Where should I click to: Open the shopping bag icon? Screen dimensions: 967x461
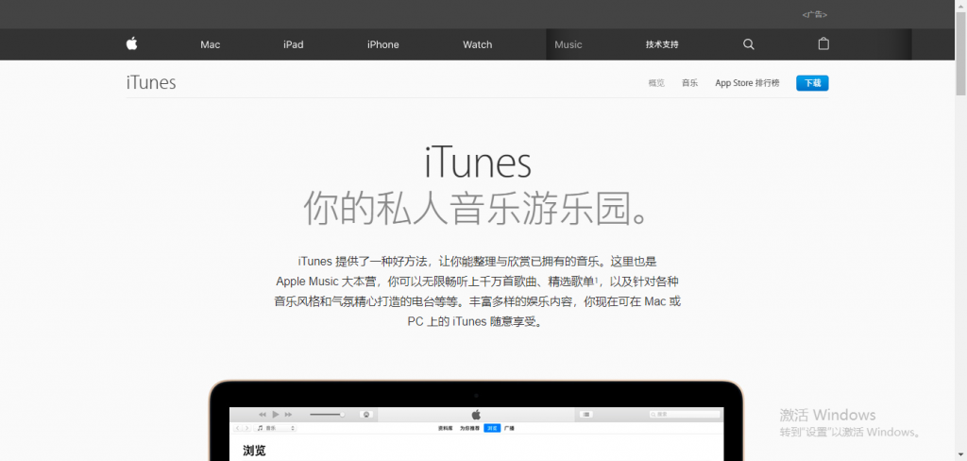(823, 43)
